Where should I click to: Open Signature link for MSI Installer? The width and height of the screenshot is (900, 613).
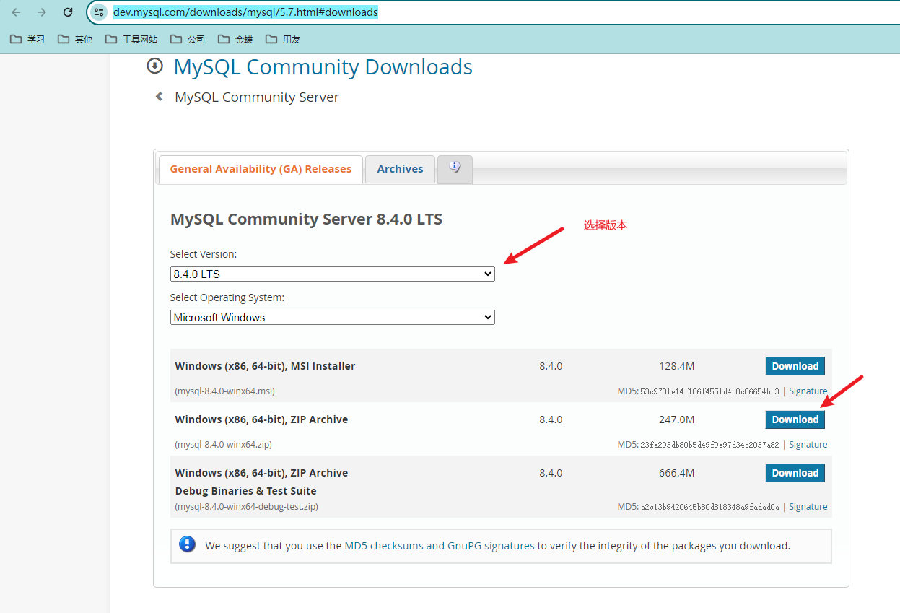(x=808, y=391)
